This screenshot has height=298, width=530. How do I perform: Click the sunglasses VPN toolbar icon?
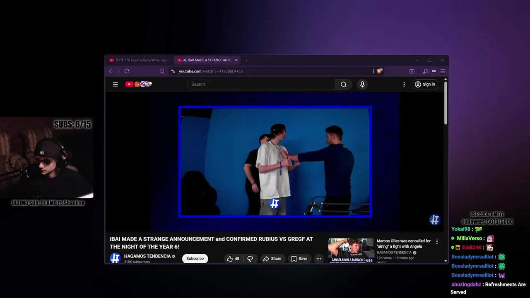click(434, 71)
